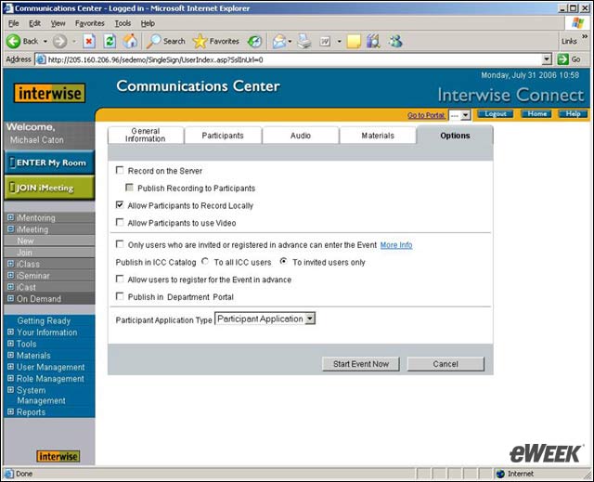Expand the iMentoring tree node

10,217
